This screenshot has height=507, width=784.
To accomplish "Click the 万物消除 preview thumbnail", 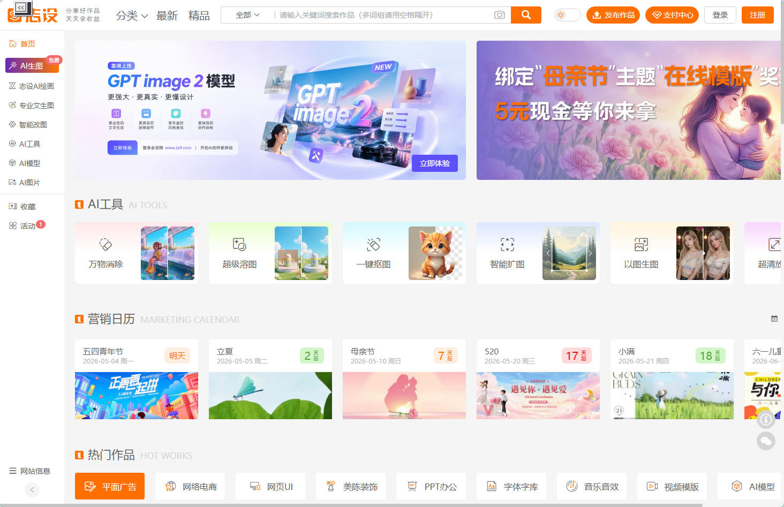I will (x=168, y=253).
